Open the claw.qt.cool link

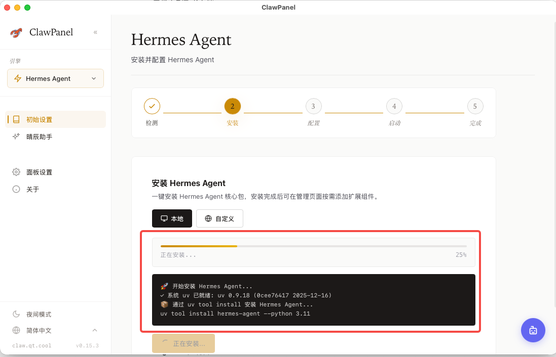[31, 346]
